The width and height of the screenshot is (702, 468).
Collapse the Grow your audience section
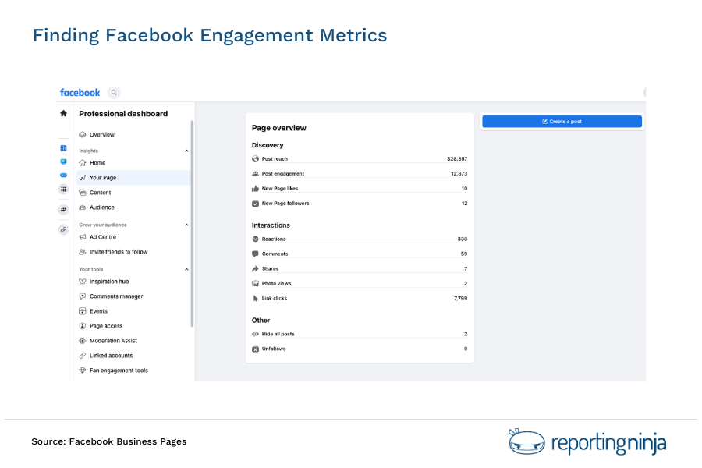186,224
